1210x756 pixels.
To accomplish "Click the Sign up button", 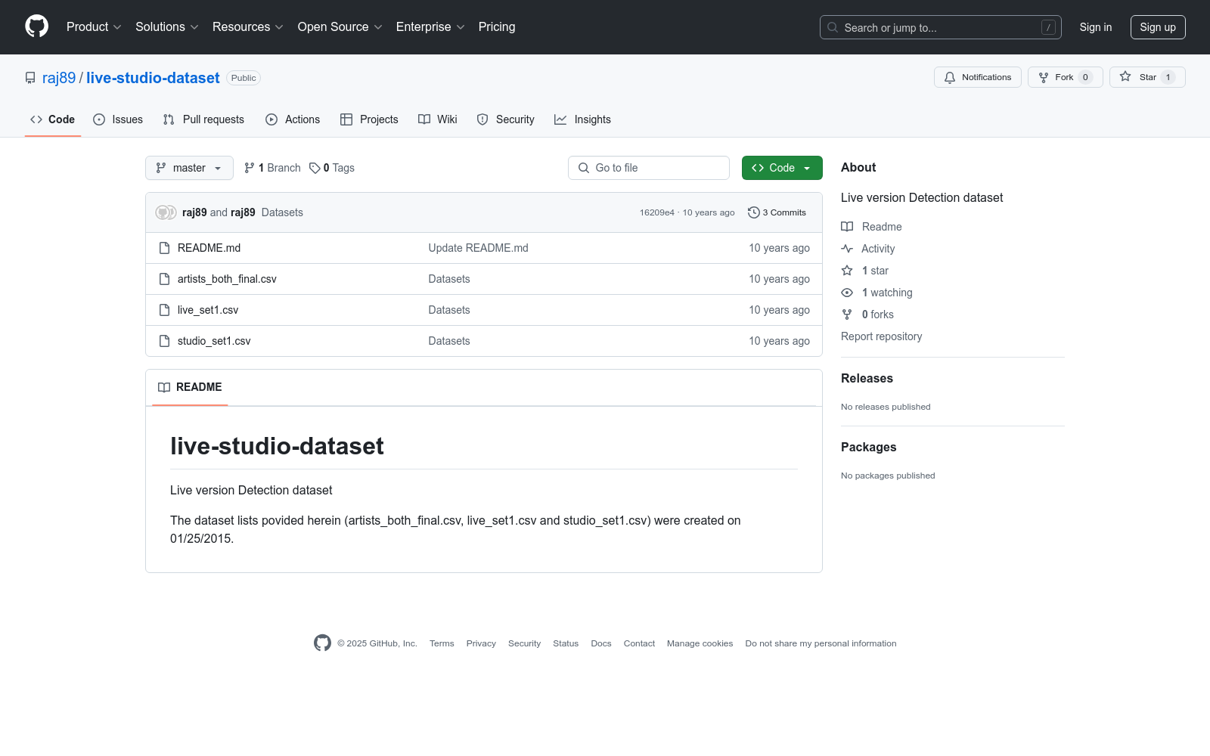I will click(x=1158, y=27).
